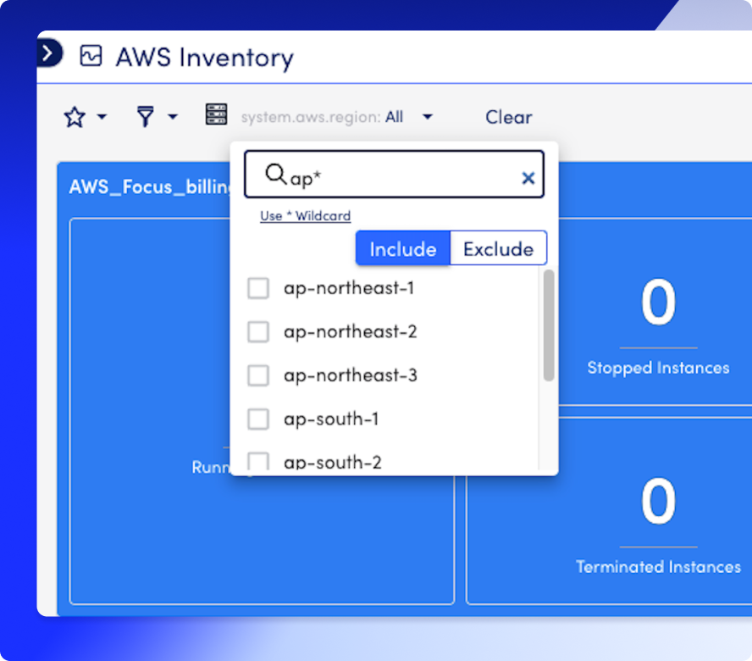Check the ap-south-1 checkbox
The width and height of the screenshot is (752, 661).
[258, 419]
